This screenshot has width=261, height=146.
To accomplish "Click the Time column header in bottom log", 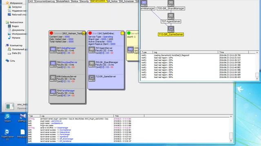I will (129, 116).
